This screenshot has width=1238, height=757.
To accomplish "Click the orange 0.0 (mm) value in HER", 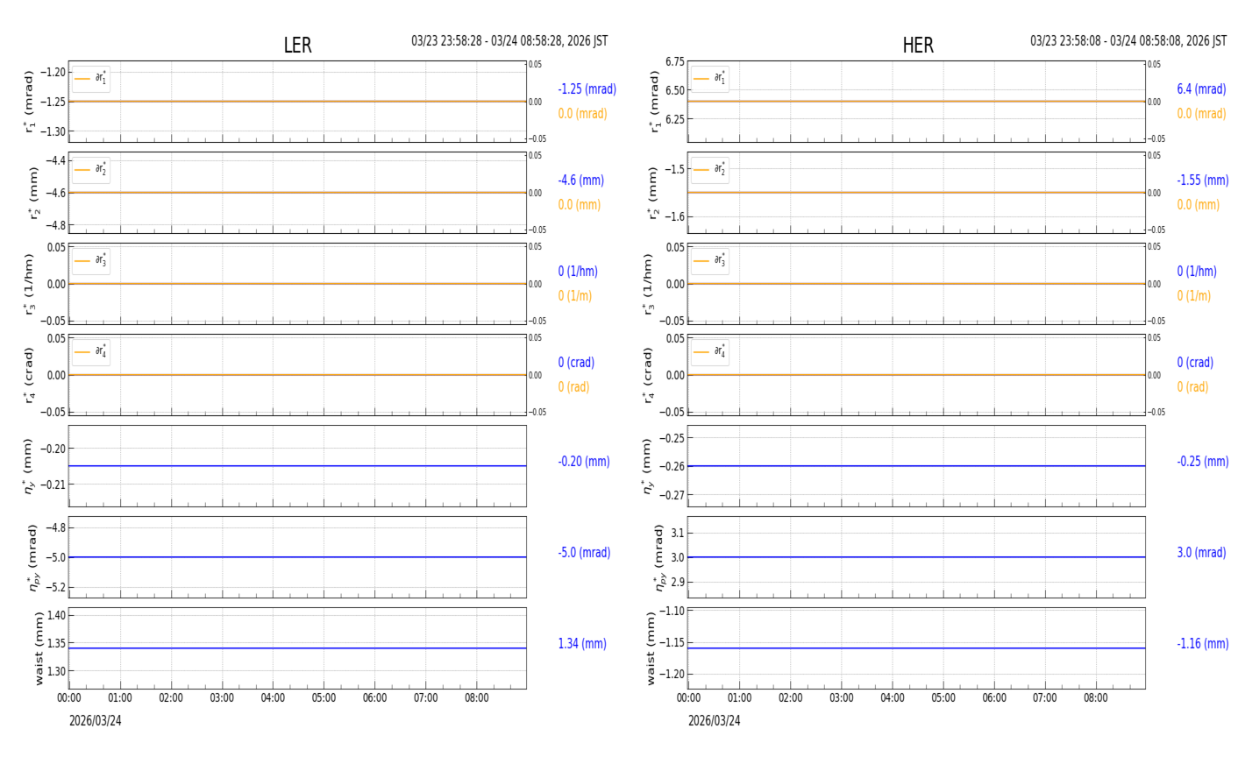I will click(x=1198, y=205).
